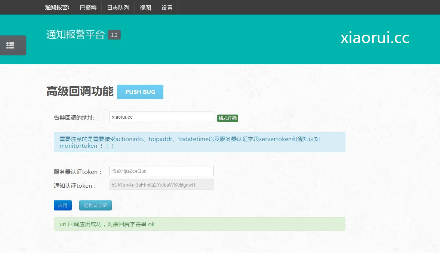
Task: Click the 高级回调功能 heading
Action: [80, 91]
